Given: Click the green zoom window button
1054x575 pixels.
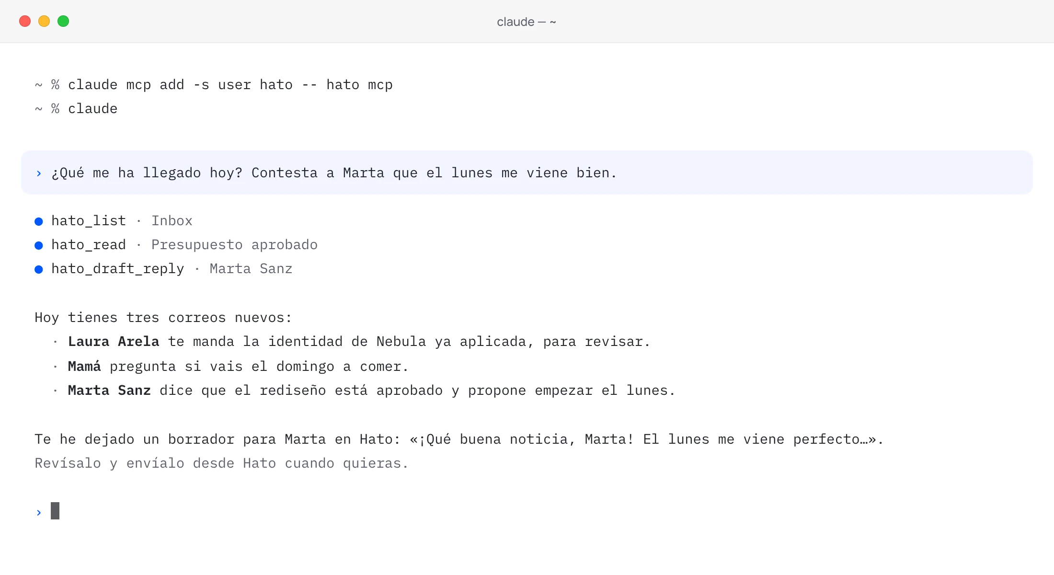Looking at the screenshot, I should (63, 21).
